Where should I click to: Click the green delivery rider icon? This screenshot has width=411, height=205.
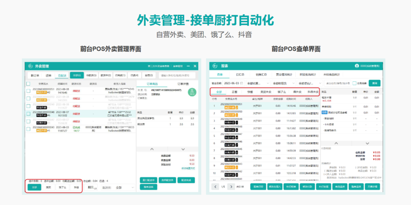tap(192, 92)
